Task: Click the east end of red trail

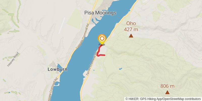Action: pos(105,55)
